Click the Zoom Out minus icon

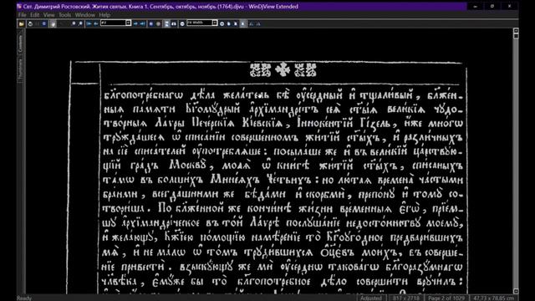(182, 23)
